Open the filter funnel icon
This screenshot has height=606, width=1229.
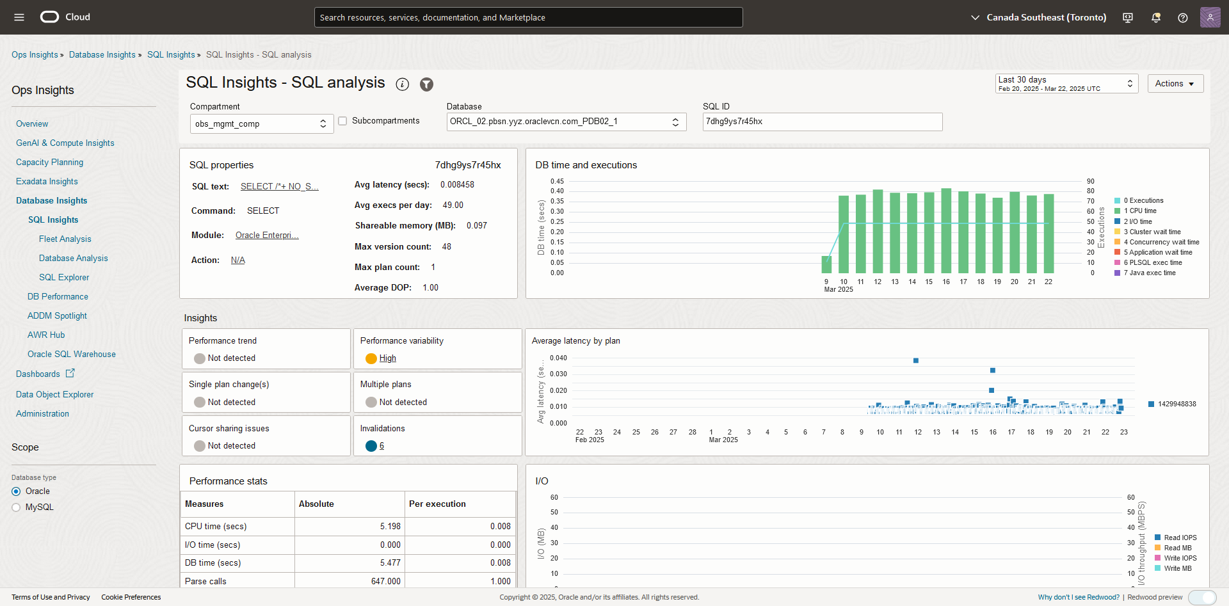coord(426,84)
